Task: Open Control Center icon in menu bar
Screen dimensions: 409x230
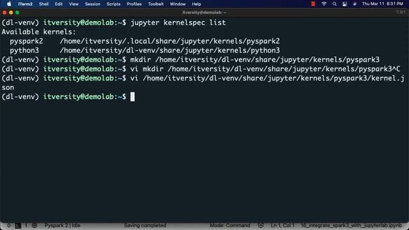Action: (x=344, y=4)
